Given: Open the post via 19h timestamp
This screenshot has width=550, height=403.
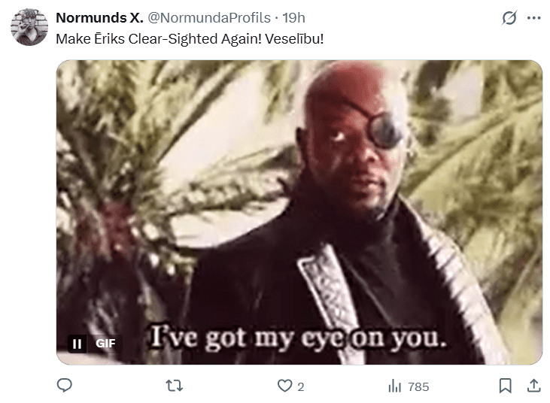Looking at the screenshot, I should [294, 18].
